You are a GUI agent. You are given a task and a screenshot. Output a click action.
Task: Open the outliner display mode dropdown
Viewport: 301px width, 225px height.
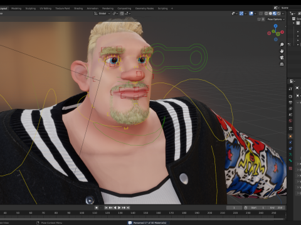[292, 13]
